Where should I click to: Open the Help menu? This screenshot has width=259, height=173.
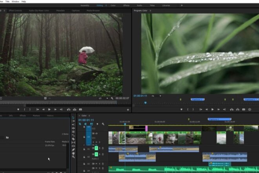click(24, 2)
